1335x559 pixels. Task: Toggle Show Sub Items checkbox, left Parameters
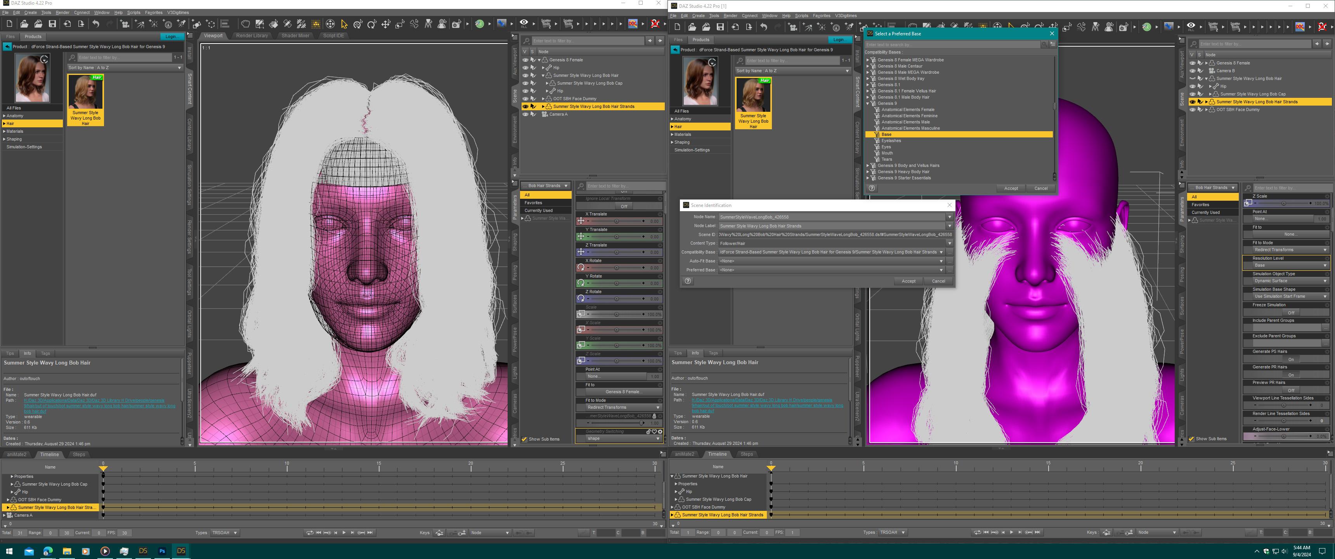point(524,439)
